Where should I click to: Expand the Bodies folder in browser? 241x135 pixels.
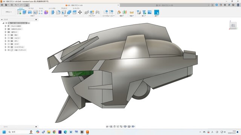(6, 41)
